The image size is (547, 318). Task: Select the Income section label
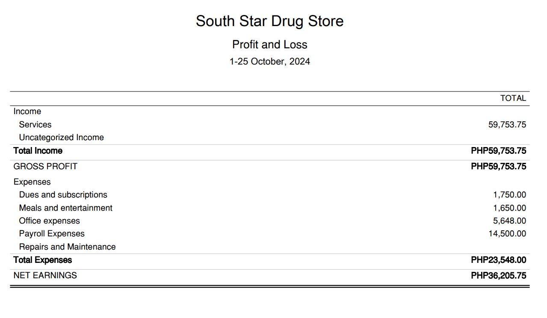[x=27, y=112]
